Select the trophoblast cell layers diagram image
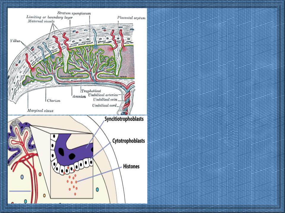 (77, 159)
